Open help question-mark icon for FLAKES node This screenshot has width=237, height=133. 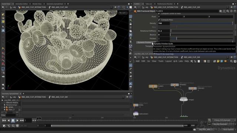235,11
